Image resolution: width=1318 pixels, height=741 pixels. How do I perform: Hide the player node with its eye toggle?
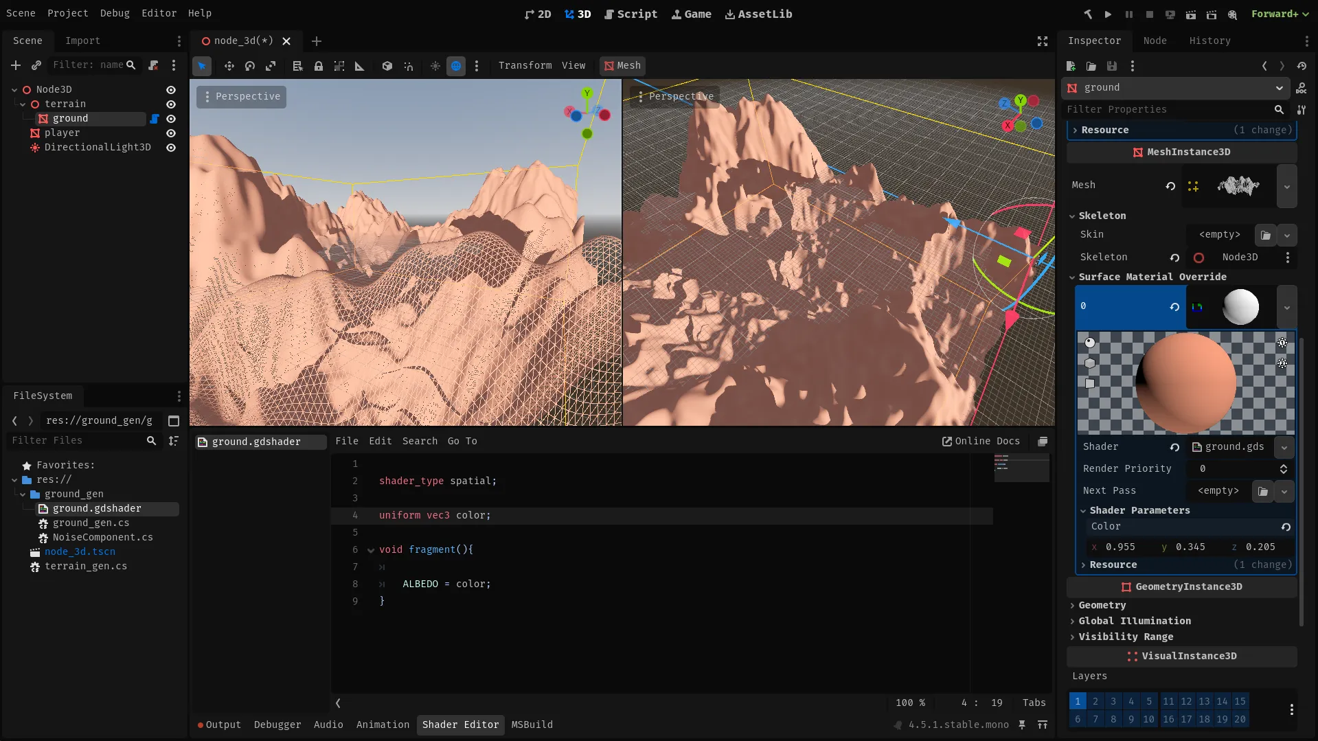[171, 133]
